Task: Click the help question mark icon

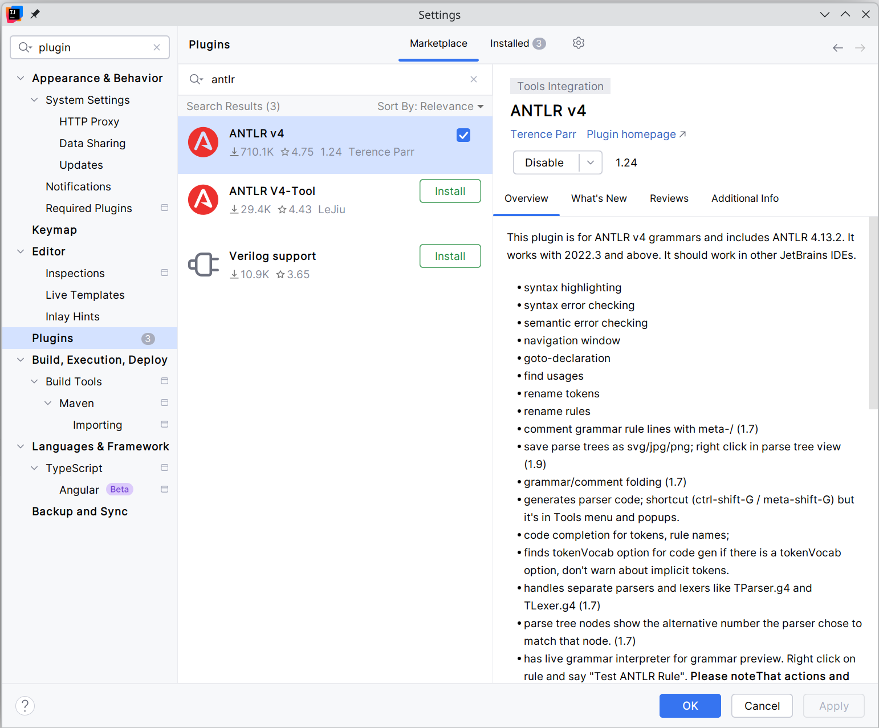Action: (25, 705)
